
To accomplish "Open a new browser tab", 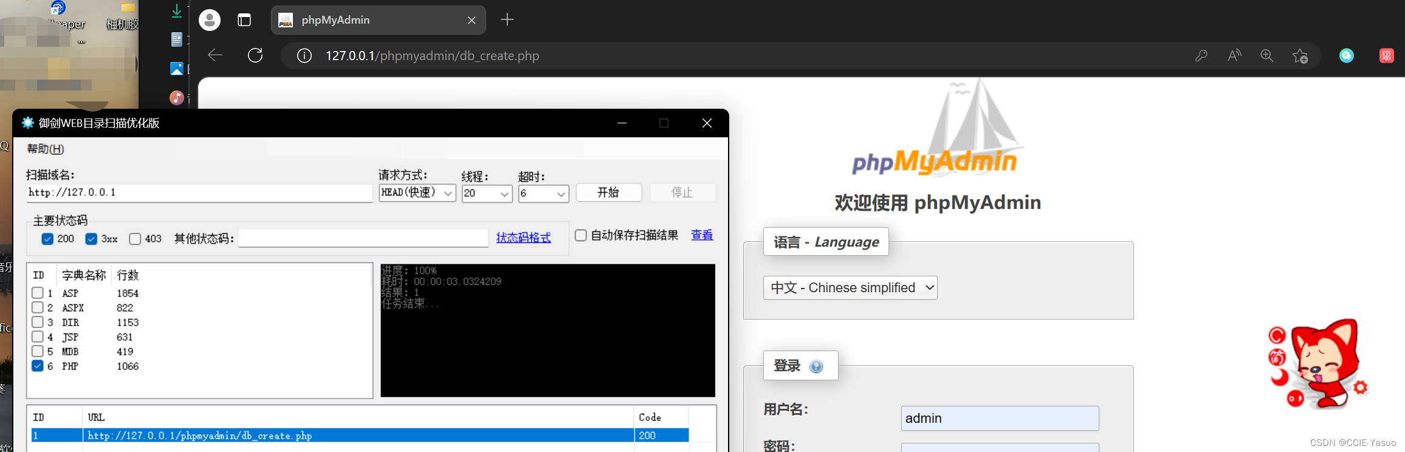I will (507, 20).
